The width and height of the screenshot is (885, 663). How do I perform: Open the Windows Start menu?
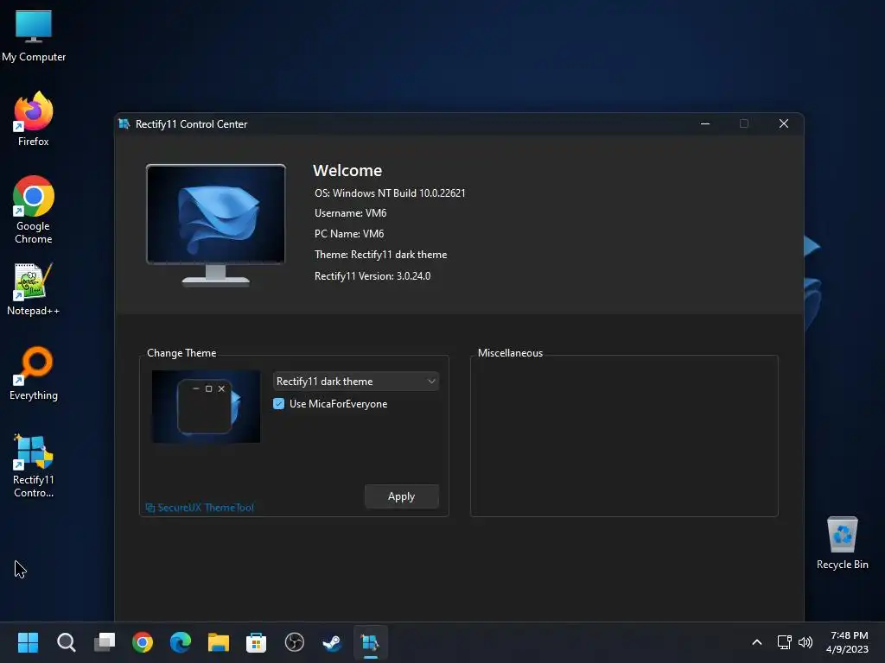pos(28,642)
